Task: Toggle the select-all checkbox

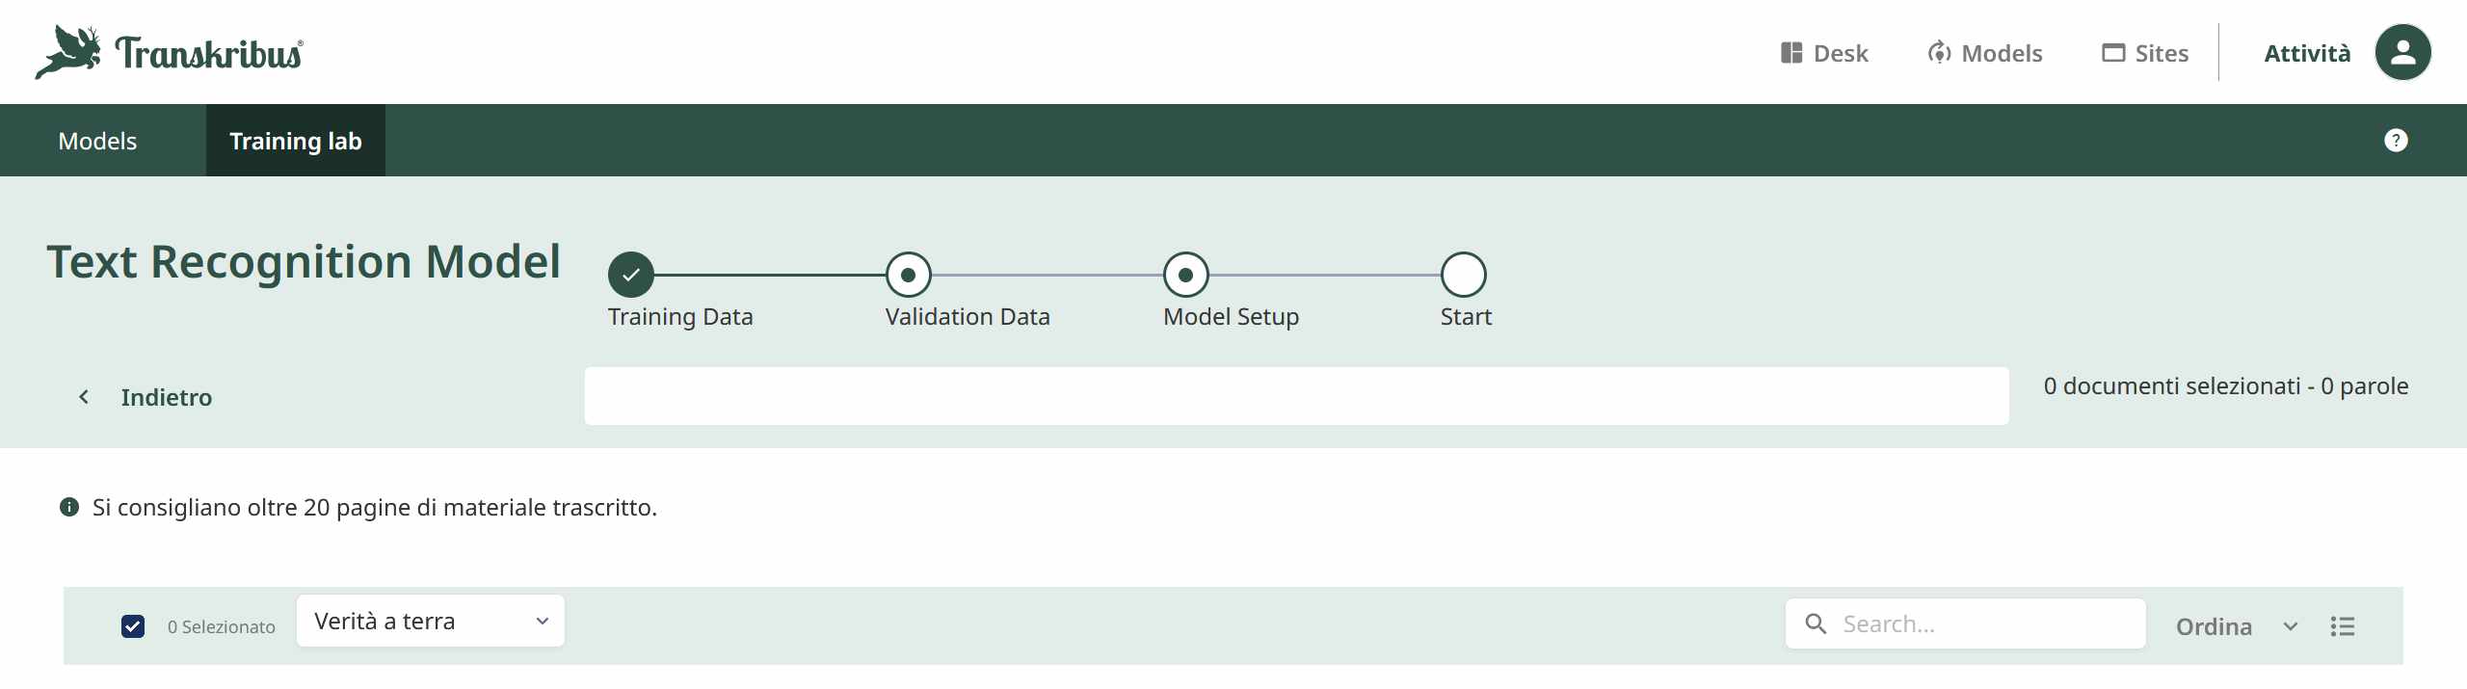Action: pyautogui.click(x=133, y=626)
